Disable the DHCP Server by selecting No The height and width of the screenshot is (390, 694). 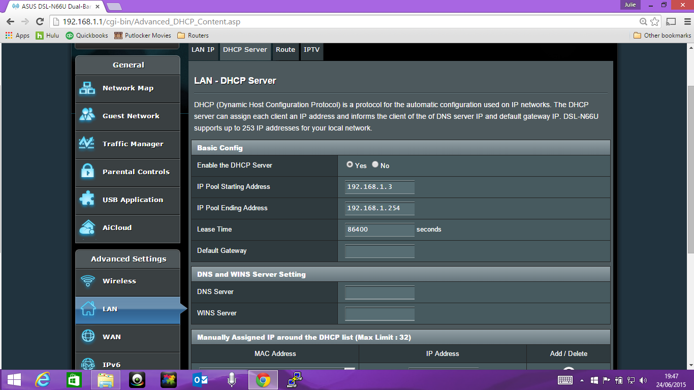point(374,164)
